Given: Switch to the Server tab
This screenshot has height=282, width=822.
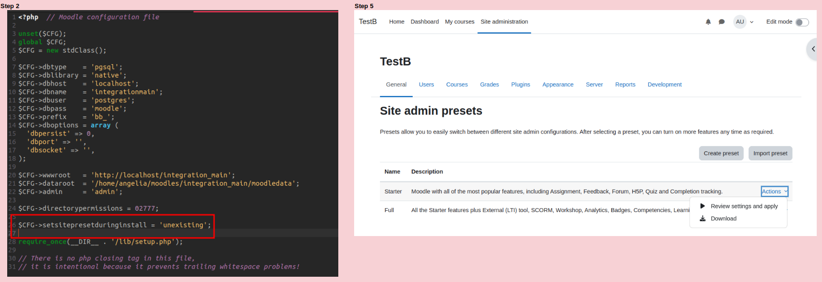Looking at the screenshot, I should pos(594,84).
